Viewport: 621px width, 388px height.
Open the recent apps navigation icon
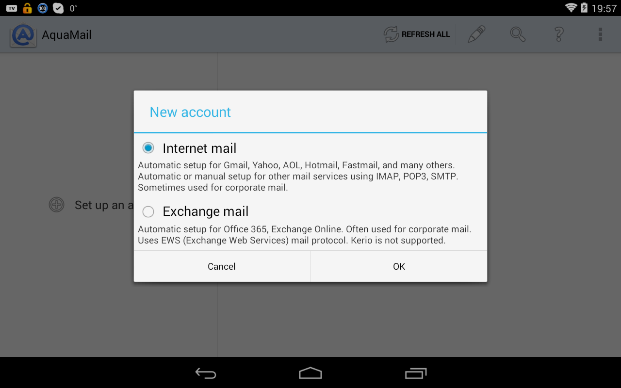(416, 373)
